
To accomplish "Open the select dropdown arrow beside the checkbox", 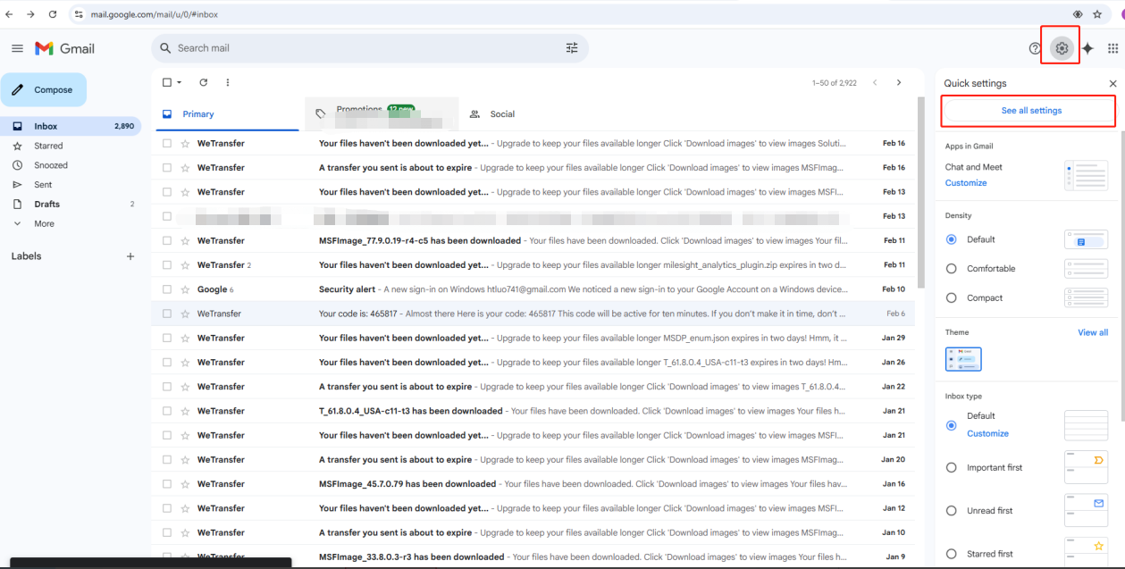I will [179, 82].
